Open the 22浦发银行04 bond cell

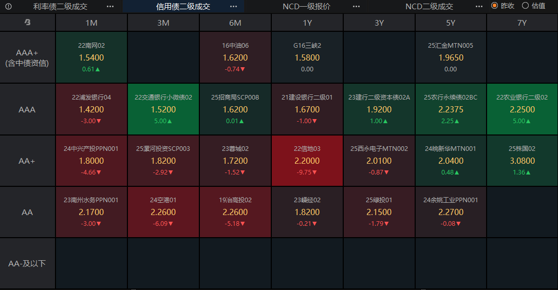coord(91,109)
